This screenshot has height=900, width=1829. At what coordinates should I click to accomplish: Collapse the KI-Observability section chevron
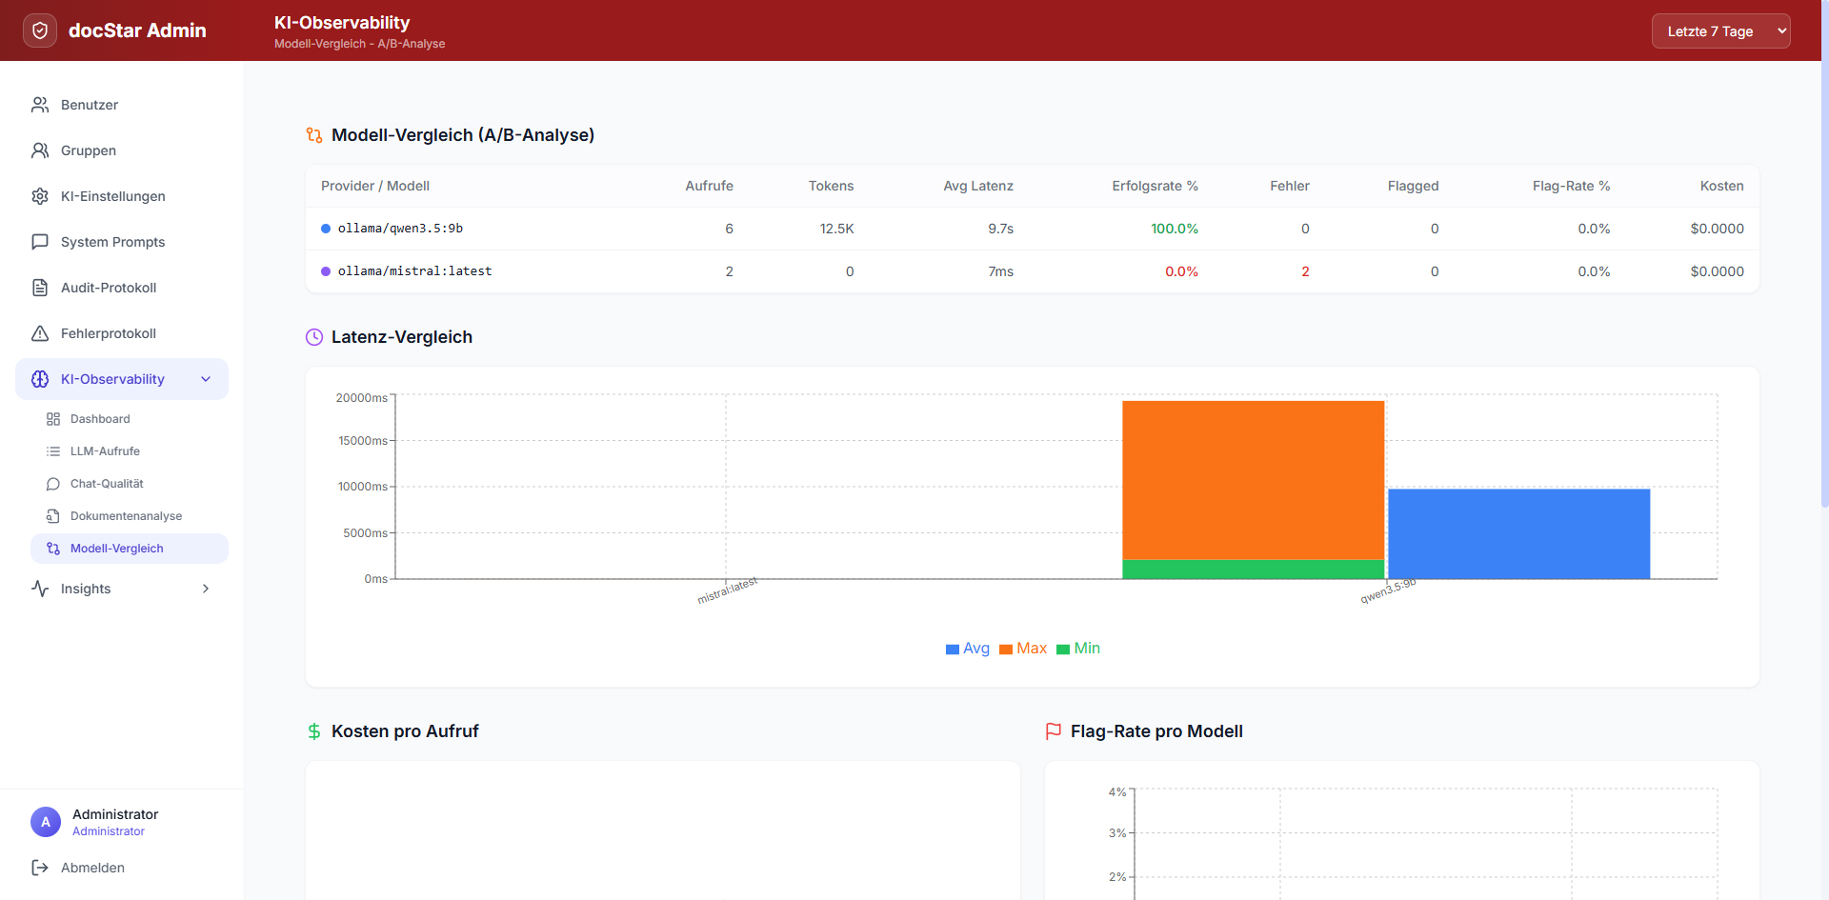206,379
